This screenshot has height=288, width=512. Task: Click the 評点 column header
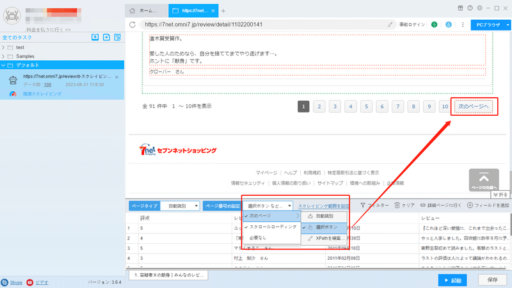[x=145, y=218]
